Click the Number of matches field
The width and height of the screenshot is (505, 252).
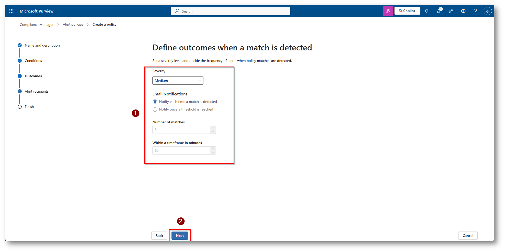(x=184, y=130)
